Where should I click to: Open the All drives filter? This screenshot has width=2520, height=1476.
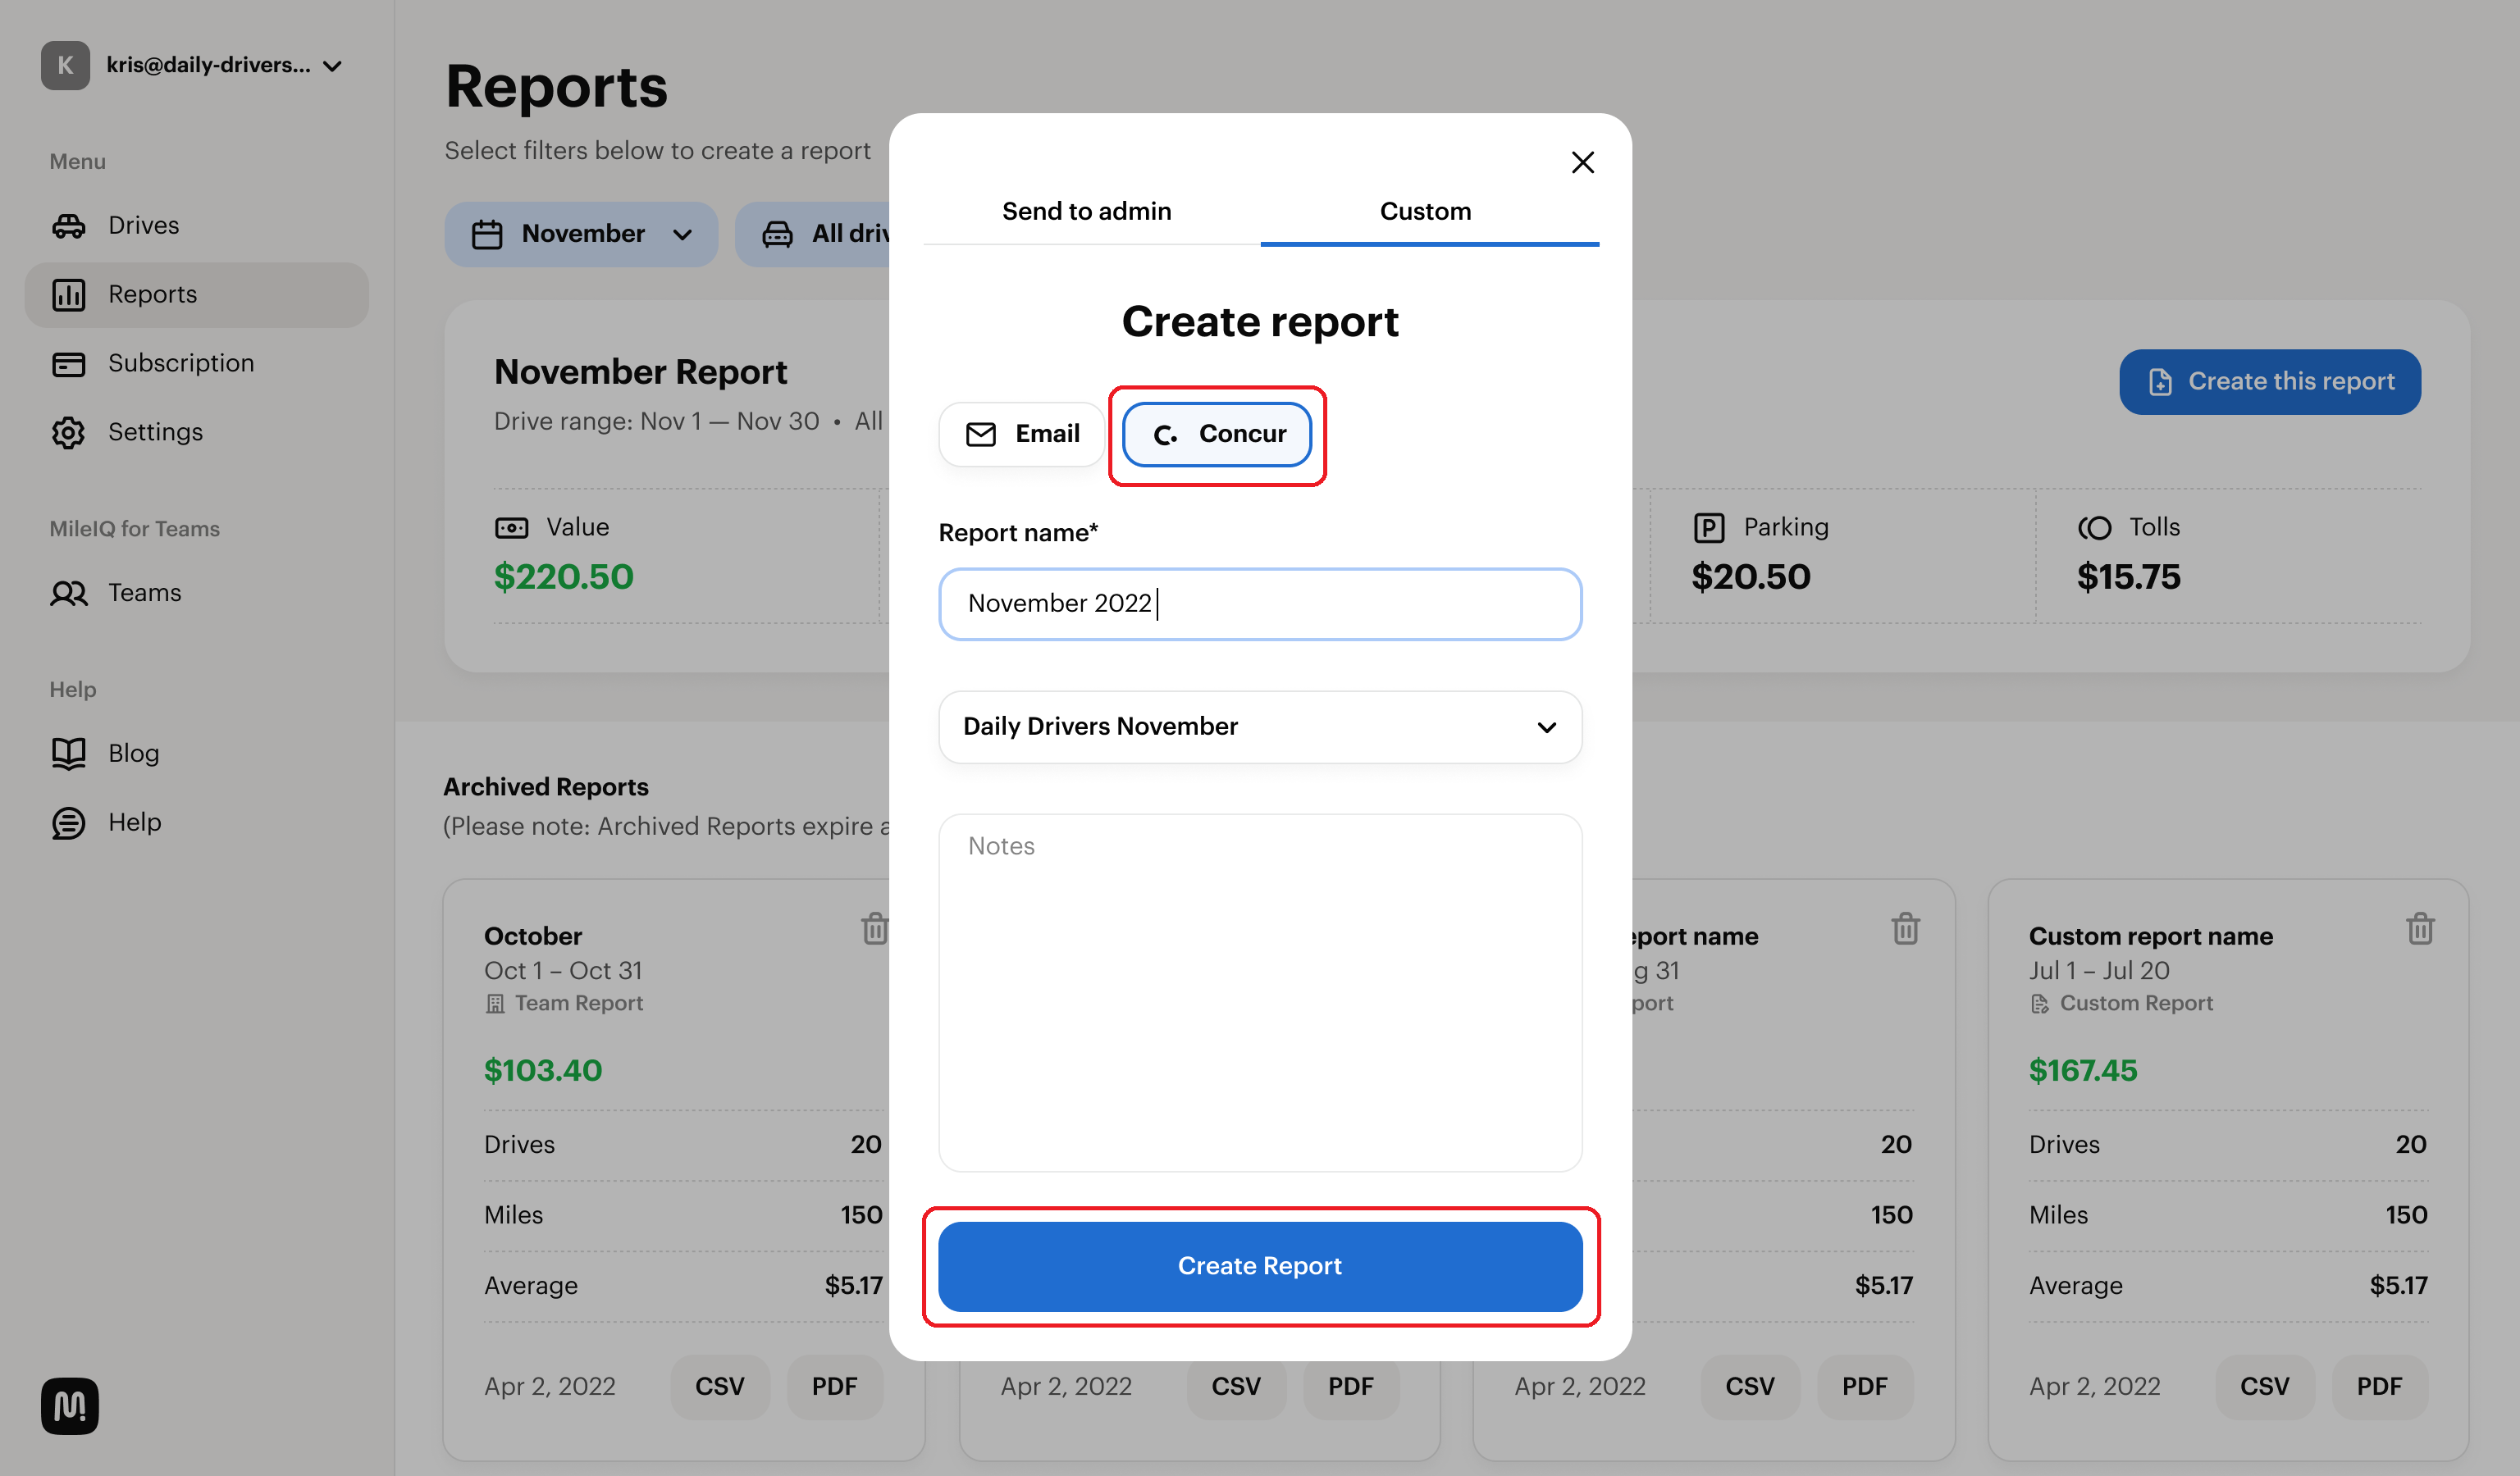(x=813, y=234)
